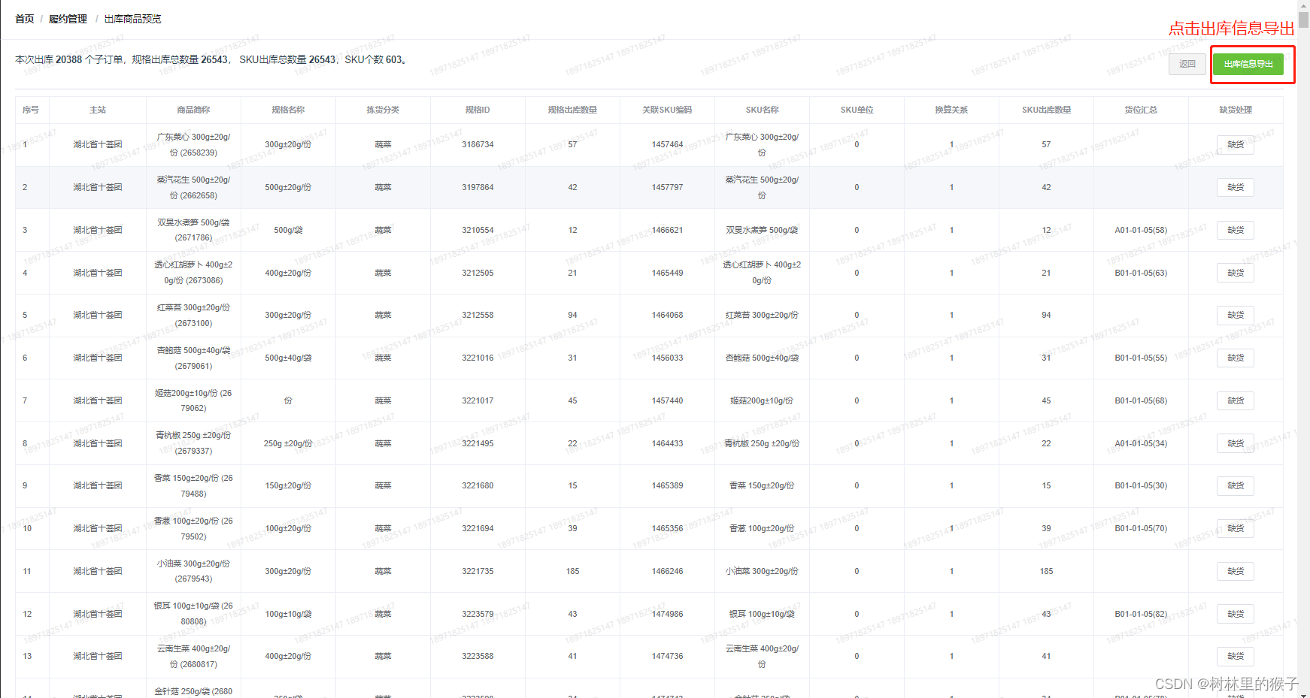Click 货位 cell B01-01-05(55)
1310x698 pixels.
pyautogui.click(x=1141, y=358)
